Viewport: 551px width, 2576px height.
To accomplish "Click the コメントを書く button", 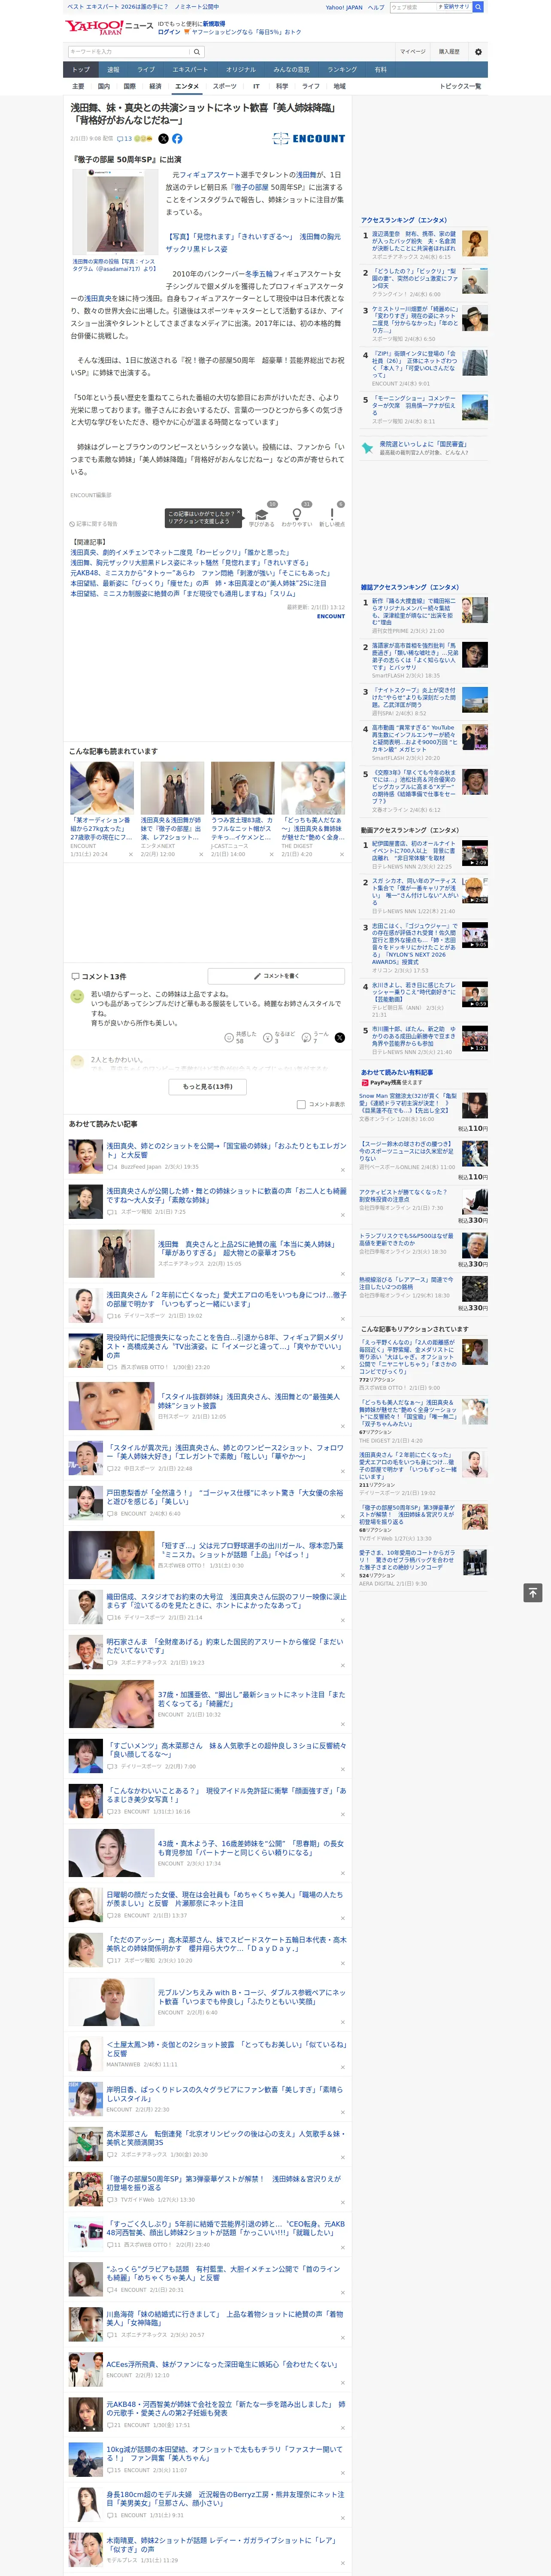I will 276,976.
